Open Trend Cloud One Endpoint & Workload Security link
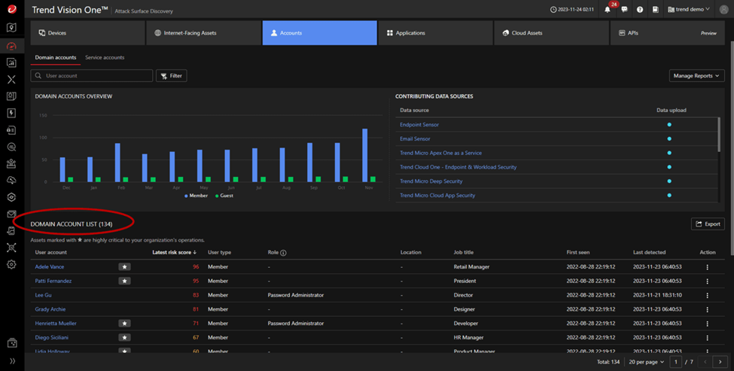 coord(458,167)
